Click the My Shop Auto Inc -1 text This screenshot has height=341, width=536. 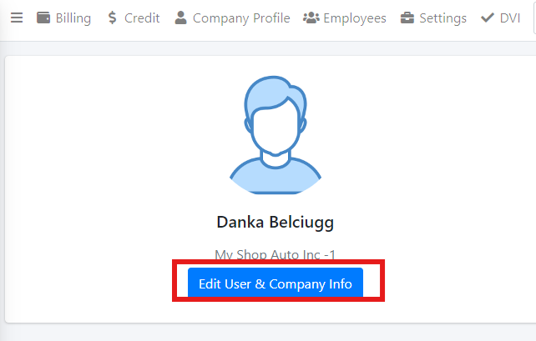(x=276, y=254)
